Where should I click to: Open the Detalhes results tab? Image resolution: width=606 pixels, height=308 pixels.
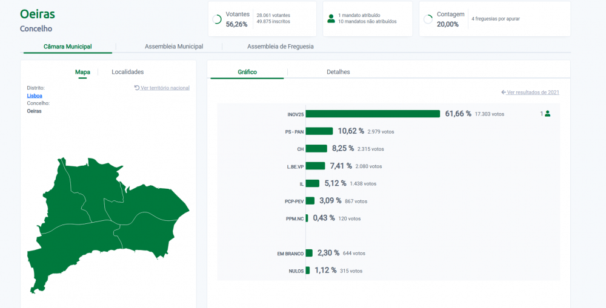click(x=338, y=72)
